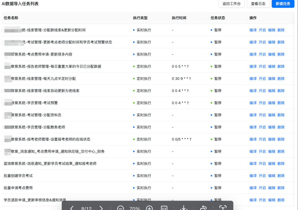The height and width of the screenshot is (210, 298).
Task: Click 开启 for the 批量创建学员考试 task
Action: pyautogui.click(x=262, y=176)
